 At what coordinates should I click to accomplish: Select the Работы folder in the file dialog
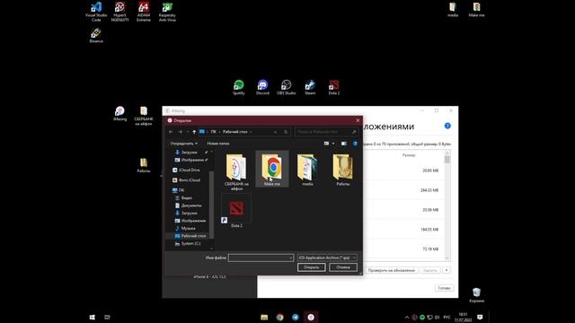[x=343, y=170]
